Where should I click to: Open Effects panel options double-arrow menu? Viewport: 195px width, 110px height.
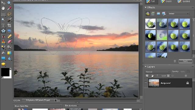pyautogui.click(x=193, y=8)
